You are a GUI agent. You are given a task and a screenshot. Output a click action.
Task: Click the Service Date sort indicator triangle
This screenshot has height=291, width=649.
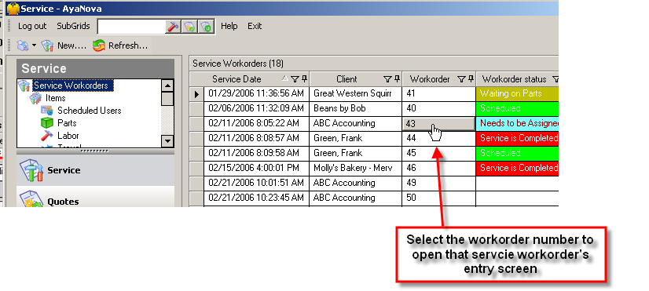pyautogui.click(x=284, y=78)
